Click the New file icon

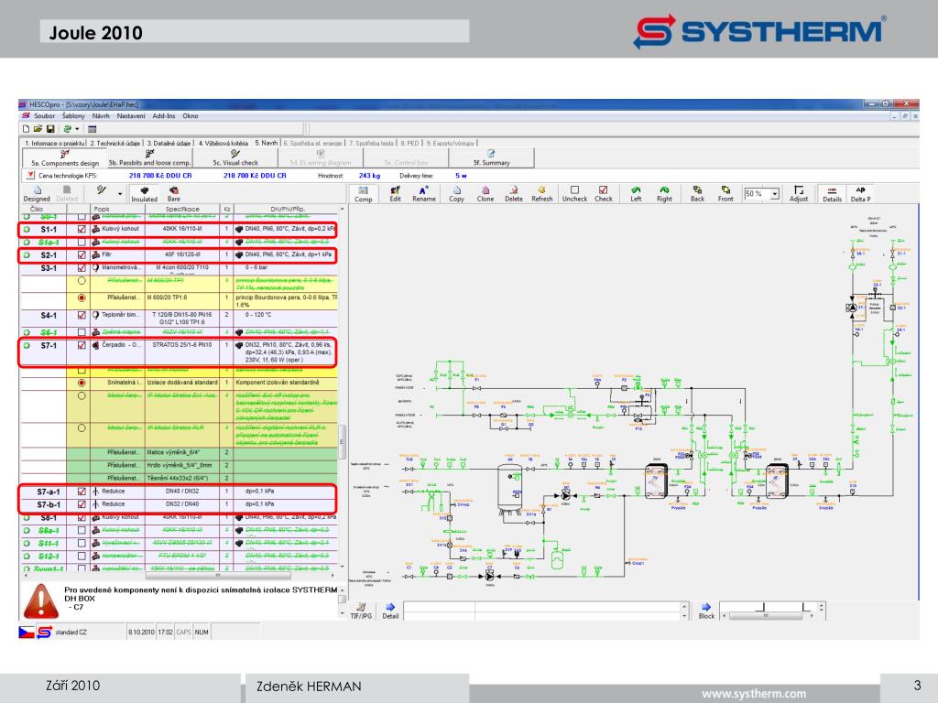27,129
